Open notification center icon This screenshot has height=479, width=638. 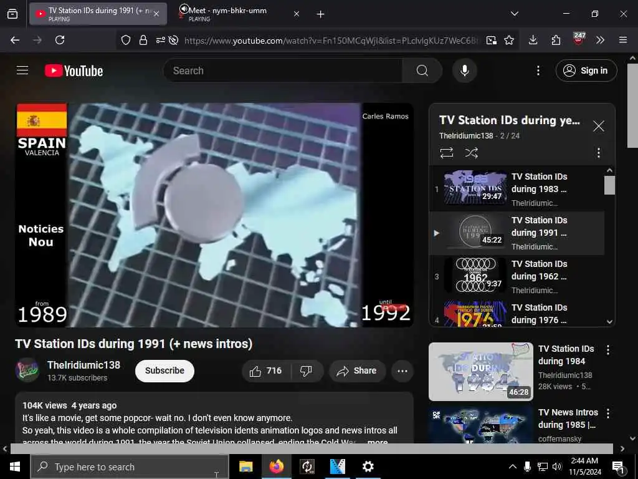point(618,467)
